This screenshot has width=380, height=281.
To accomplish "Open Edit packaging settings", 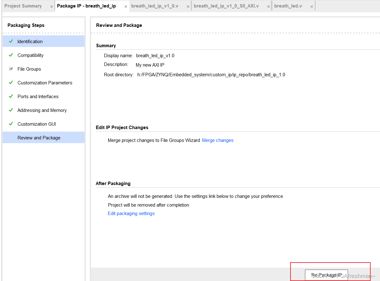I will [x=131, y=213].
